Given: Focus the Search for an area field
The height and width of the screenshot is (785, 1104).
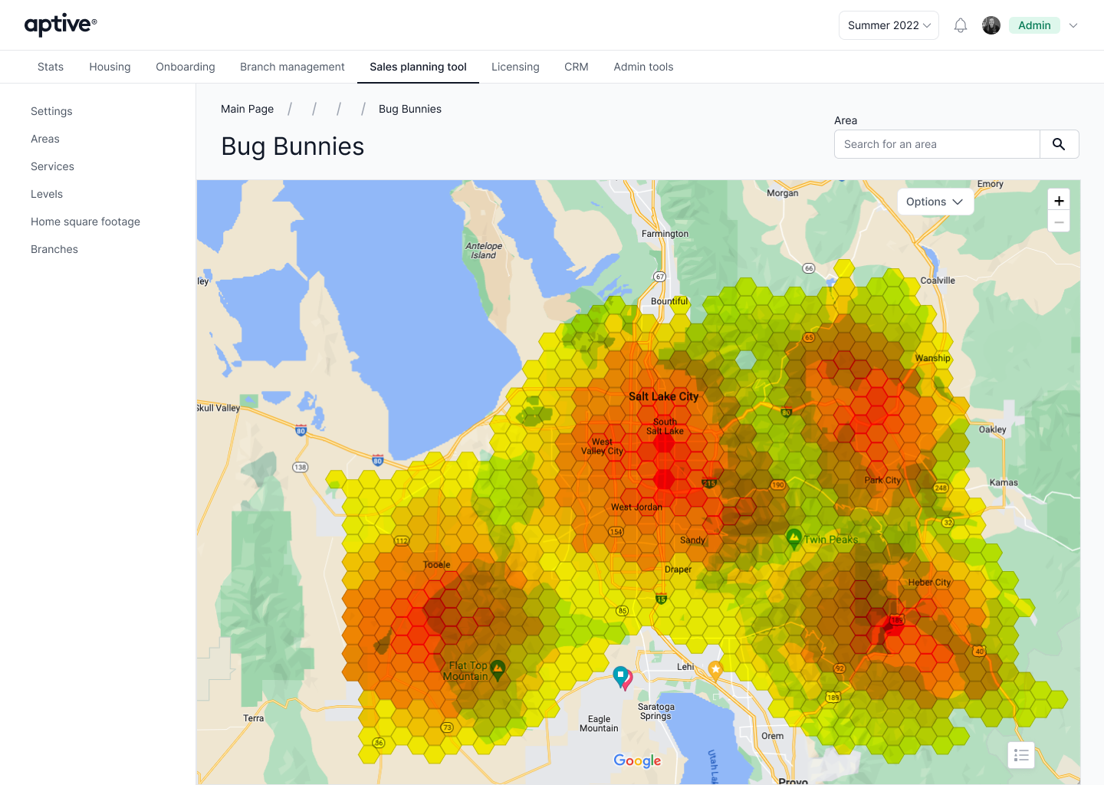Looking at the screenshot, I should 937,144.
